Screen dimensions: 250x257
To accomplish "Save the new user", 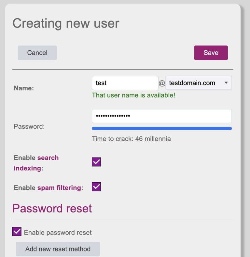I will click(211, 53).
